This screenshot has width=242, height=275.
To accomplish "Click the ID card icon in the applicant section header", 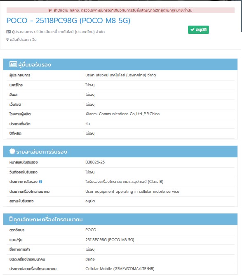I will 13,64.
